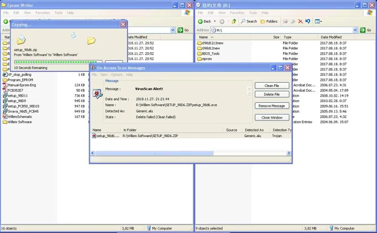Screen dimensions: 377x233
Task: Open File menu in On-Access Scan Messages
Action: (94, 75)
